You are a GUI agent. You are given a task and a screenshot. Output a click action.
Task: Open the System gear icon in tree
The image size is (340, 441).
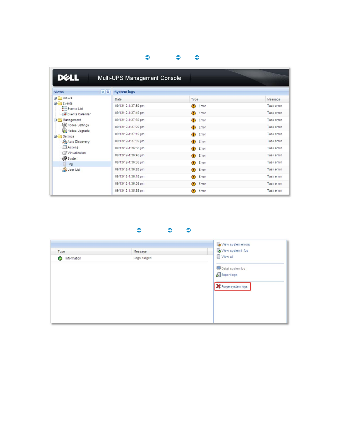point(65,159)
